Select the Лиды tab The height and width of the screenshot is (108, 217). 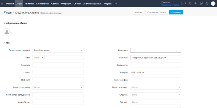coord(19,4)
